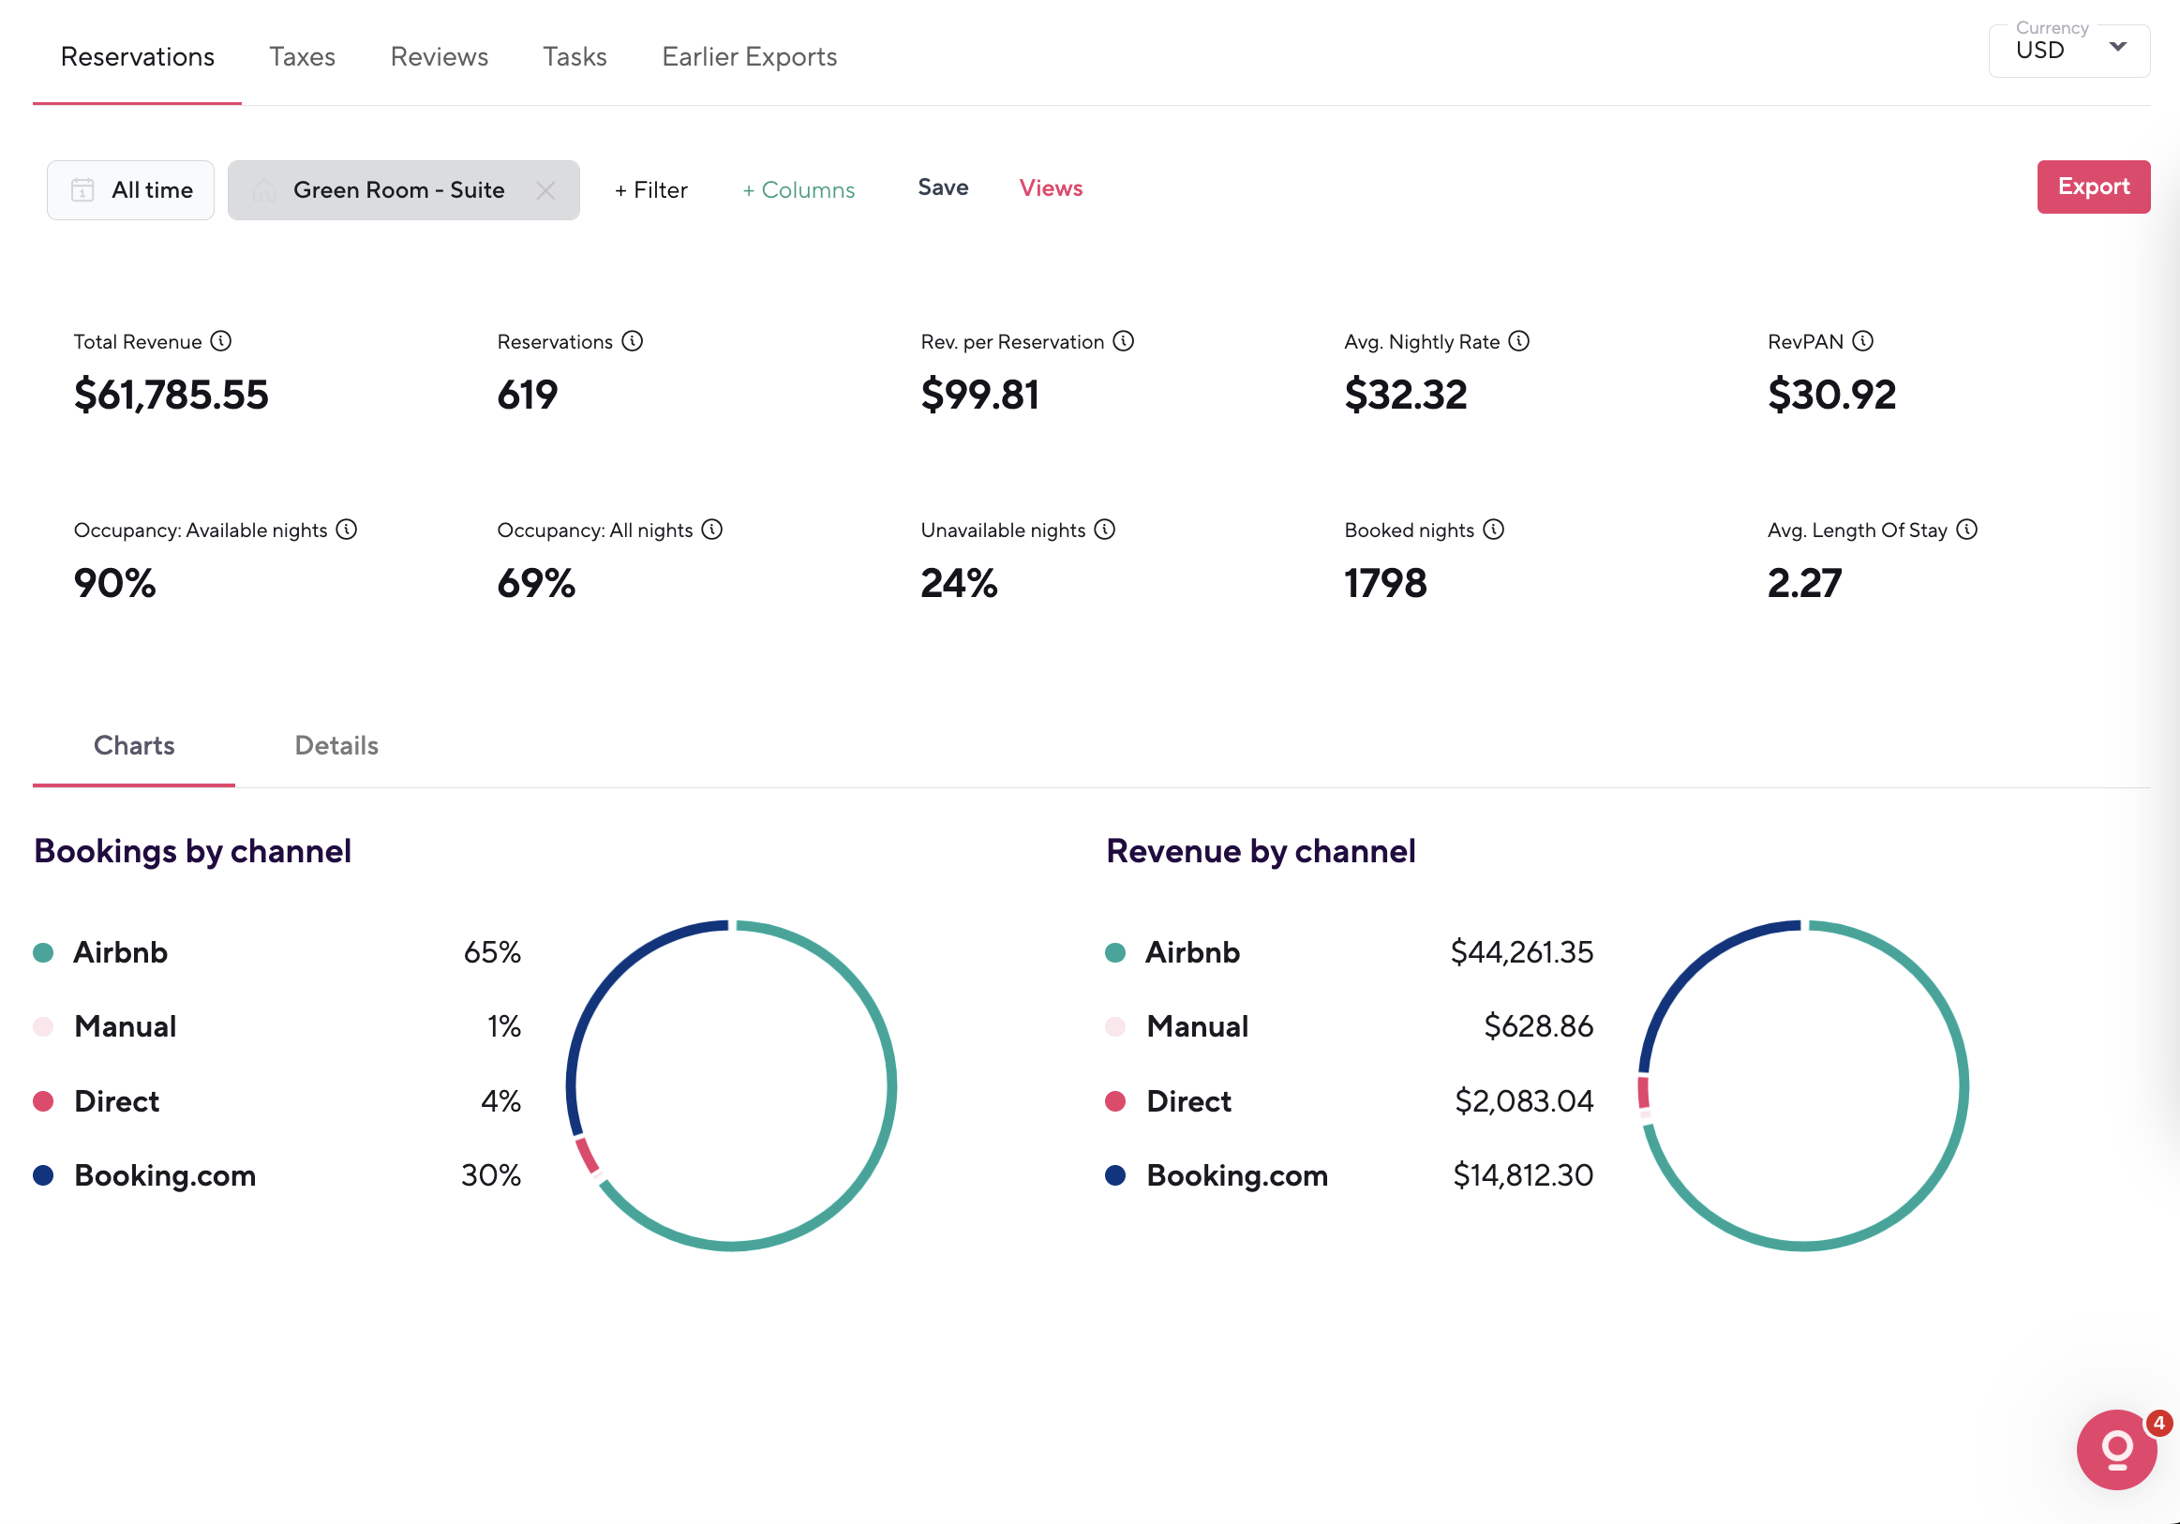Click + Filter to add a filter
2180x1524 pixels.
click(x=650, y=190)
